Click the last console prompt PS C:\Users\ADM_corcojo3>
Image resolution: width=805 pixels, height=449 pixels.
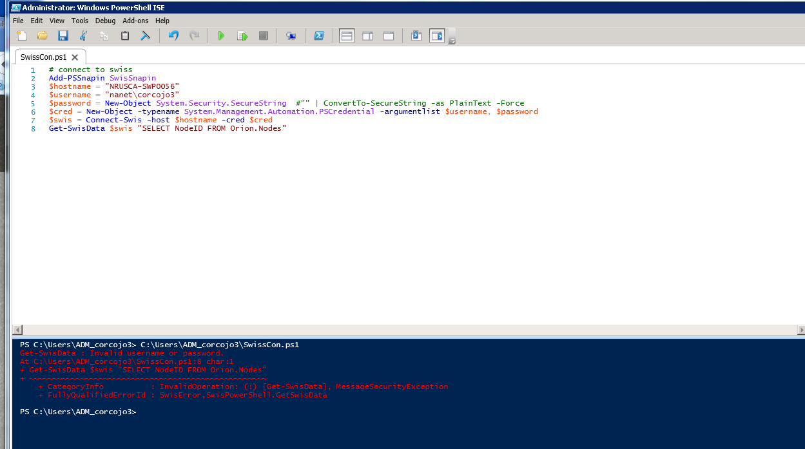click(78, 412)
